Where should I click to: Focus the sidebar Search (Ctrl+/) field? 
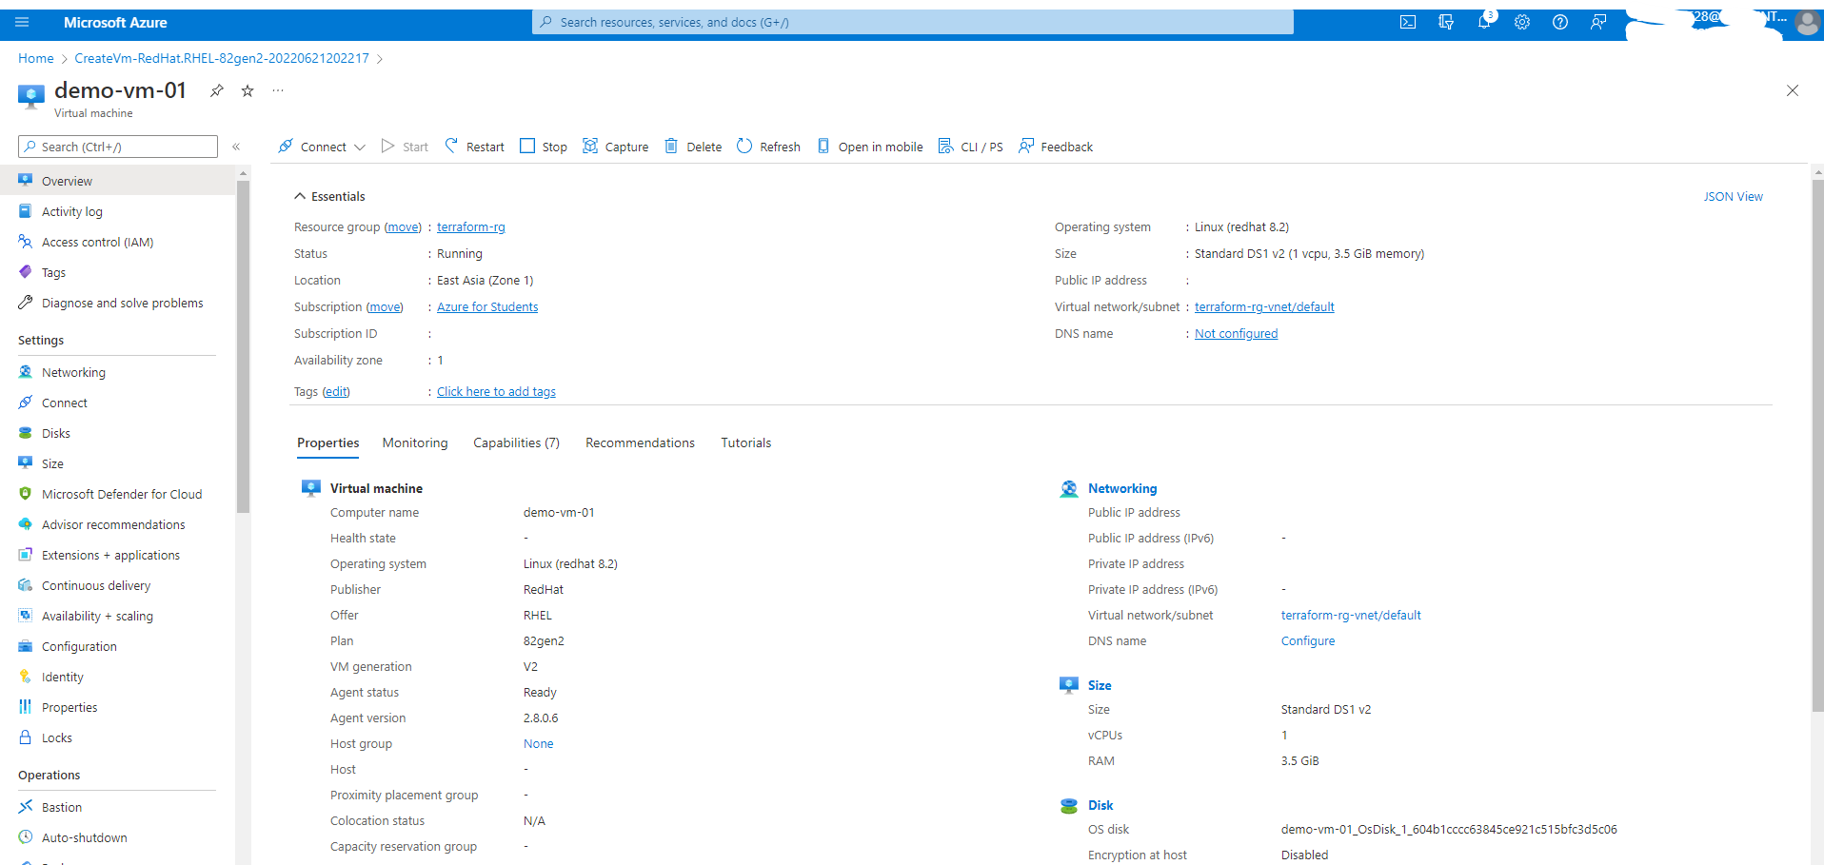(118, 147)
